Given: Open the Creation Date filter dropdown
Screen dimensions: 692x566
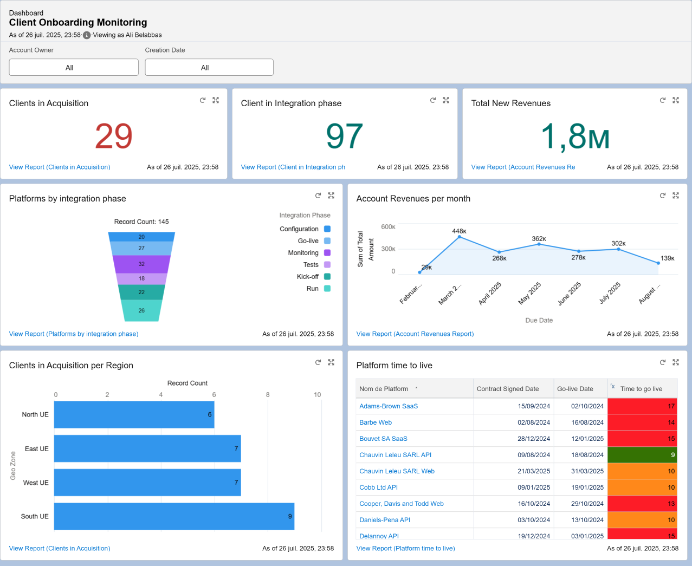Looking at the screenshot, I should click(209, 67).
